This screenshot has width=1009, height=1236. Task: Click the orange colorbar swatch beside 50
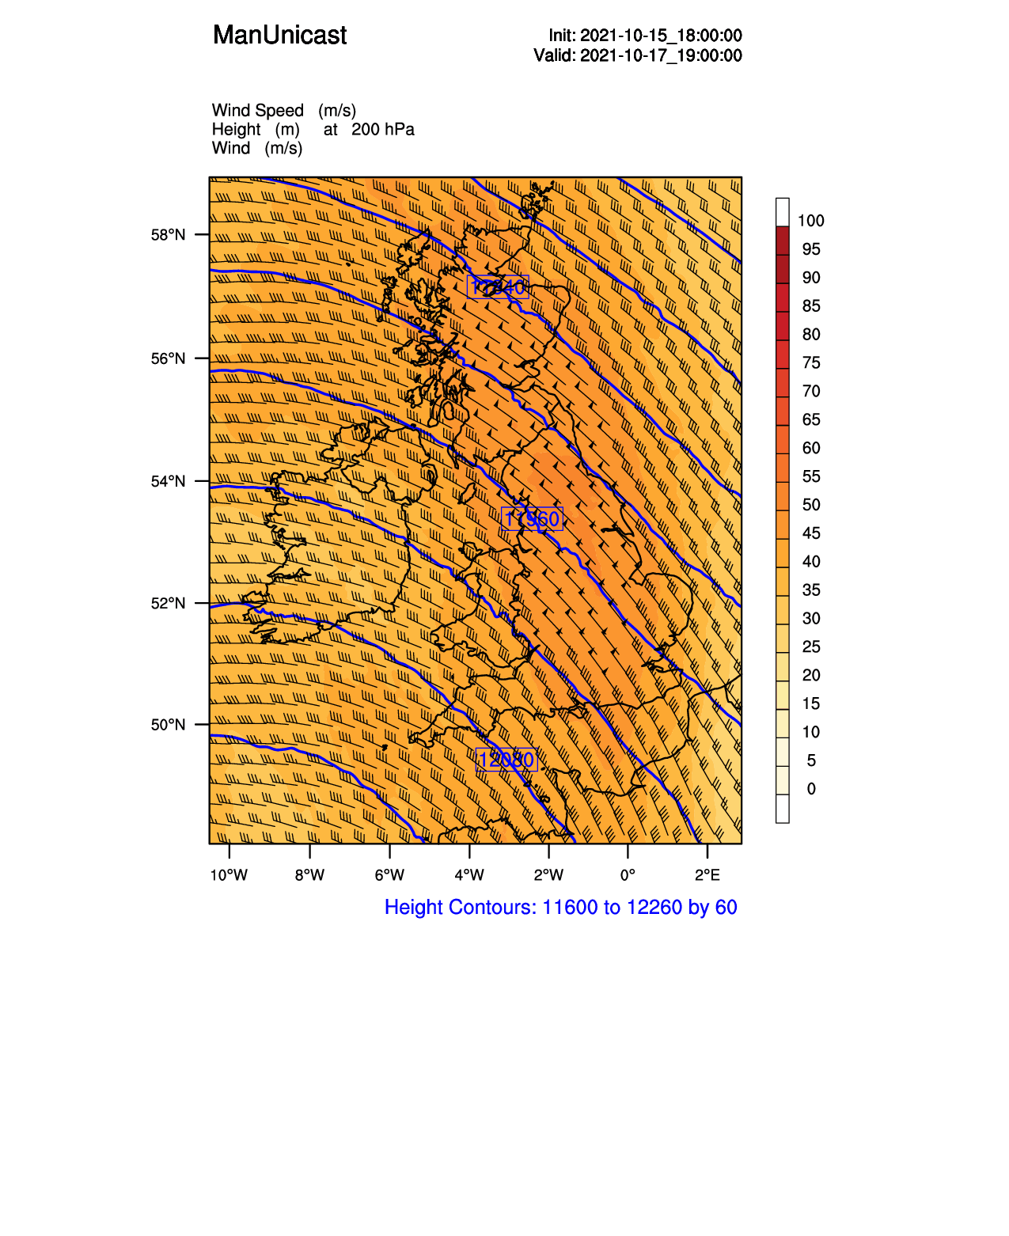[783, 497]
